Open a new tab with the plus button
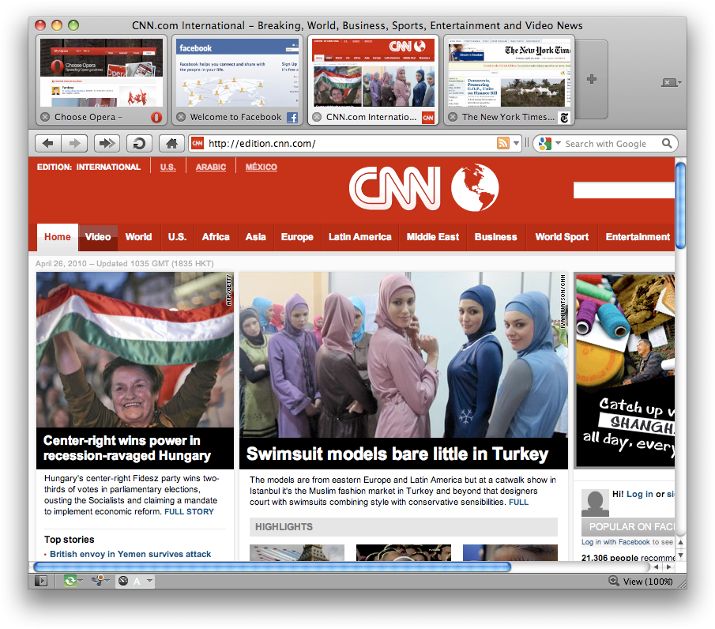This screenshot has height=629, width=715. tap(592, 79)
